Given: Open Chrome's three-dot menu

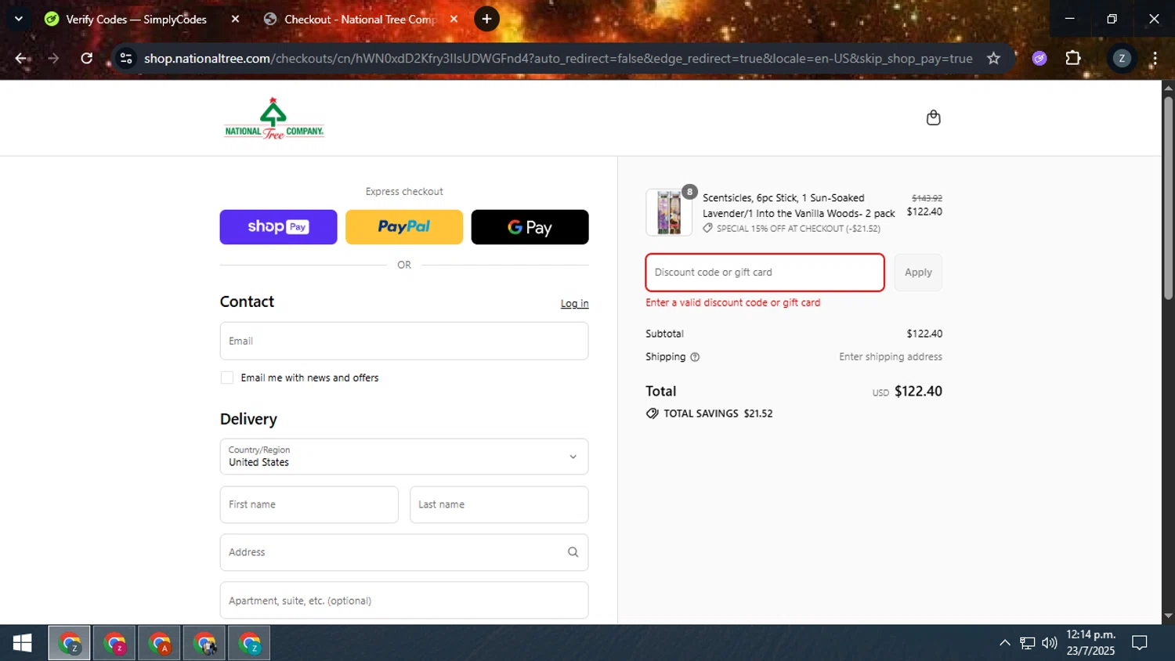Looking at the screenshot, I should (1155, 58).
